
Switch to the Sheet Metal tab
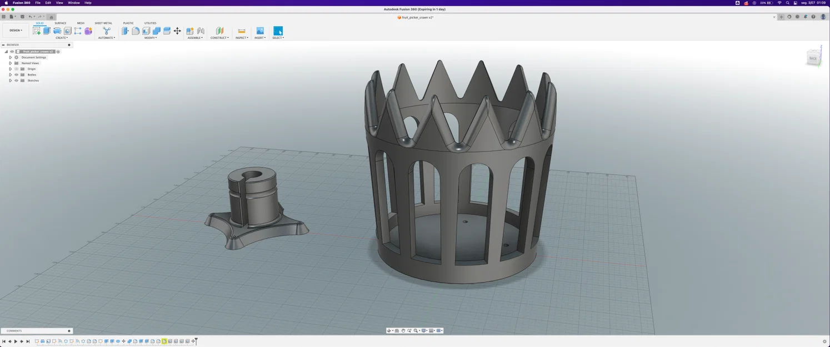(x=103, y=23)
